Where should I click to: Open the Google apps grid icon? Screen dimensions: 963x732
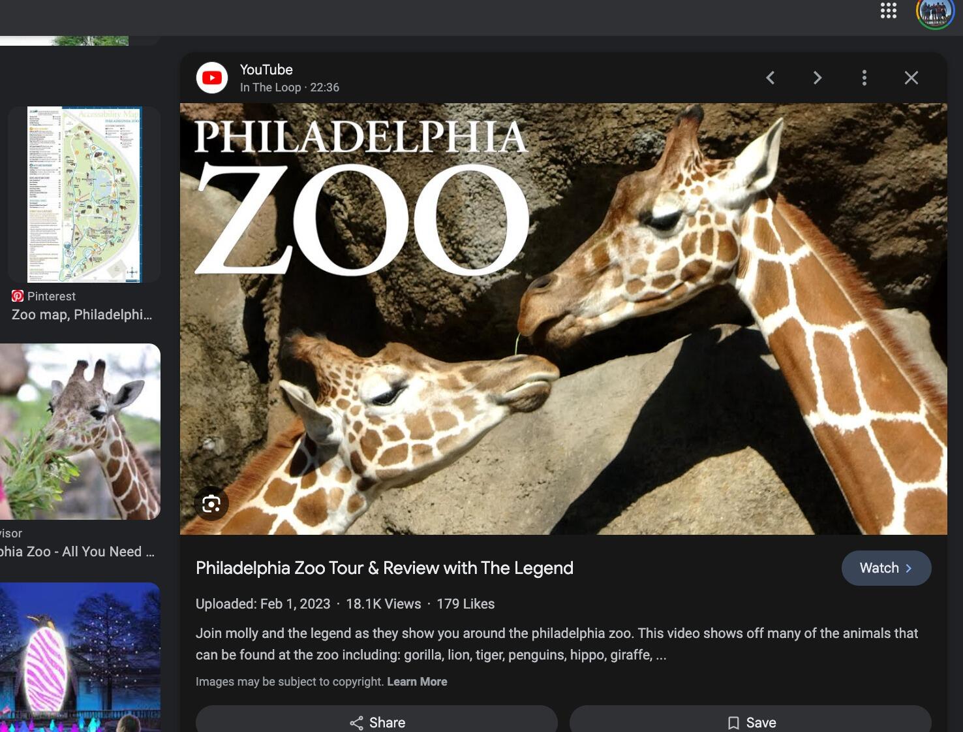tap(889, 10)
